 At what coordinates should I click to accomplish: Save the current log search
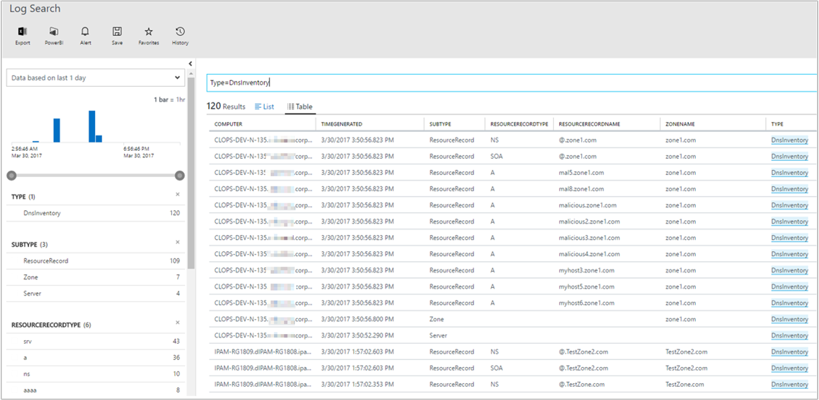[116, 34]
